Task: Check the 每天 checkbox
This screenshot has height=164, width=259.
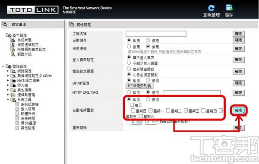Action: coord(132,105)
